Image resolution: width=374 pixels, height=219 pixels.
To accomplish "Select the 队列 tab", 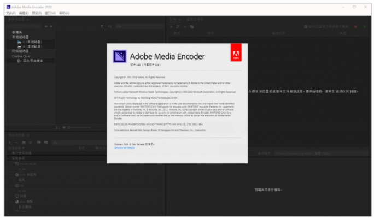I will [173, 19].
